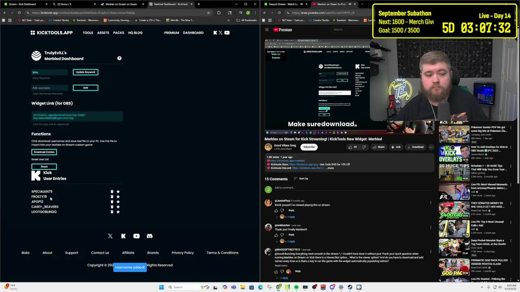The image size is (520, 292).
Task: Open the Affiliate footer link
Action: tap(128, 253)
